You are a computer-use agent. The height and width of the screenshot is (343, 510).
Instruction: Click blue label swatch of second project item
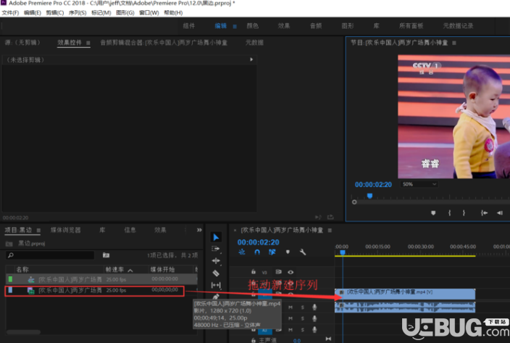tap(10, 289)
